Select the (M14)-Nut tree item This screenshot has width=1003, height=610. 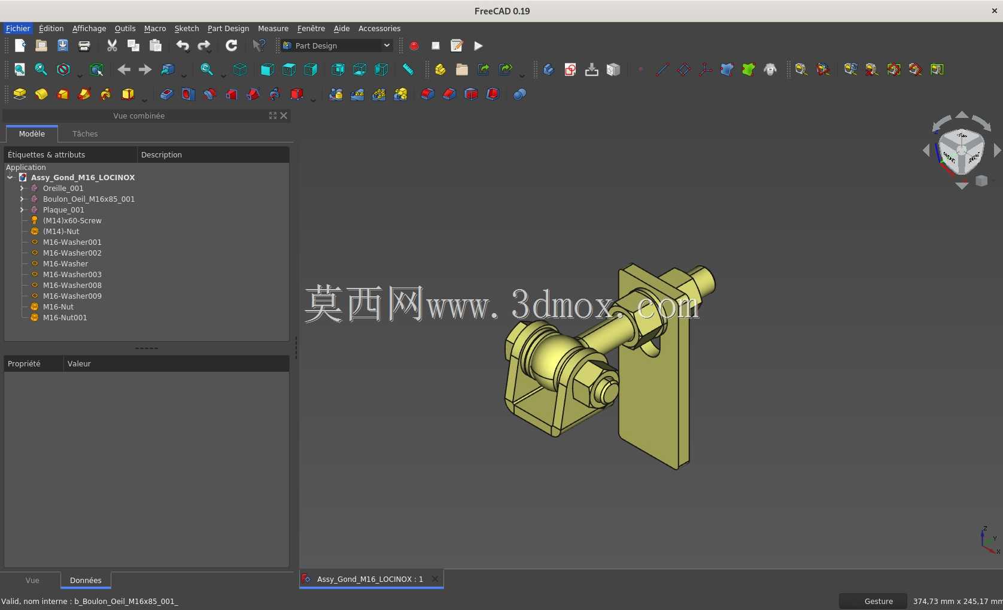(x=61, y=231)
